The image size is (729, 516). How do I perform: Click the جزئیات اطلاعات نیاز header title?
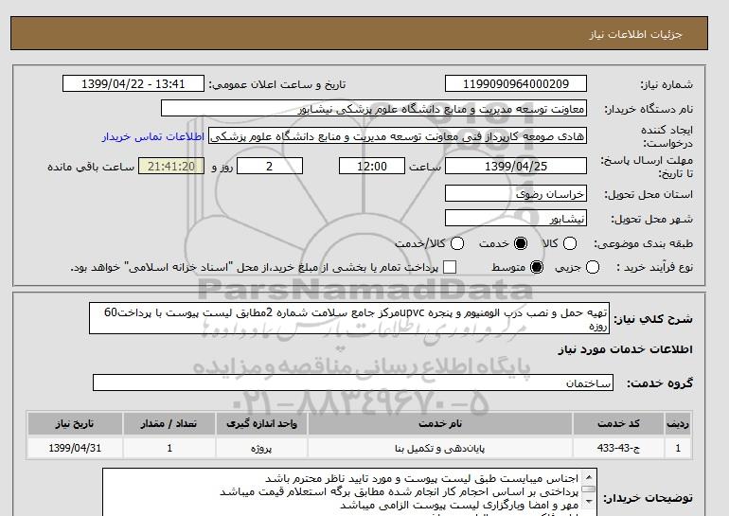coord(635,35)
